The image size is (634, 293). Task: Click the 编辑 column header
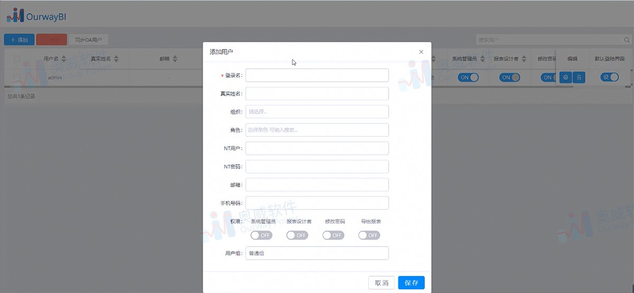[x=573, y=59]
